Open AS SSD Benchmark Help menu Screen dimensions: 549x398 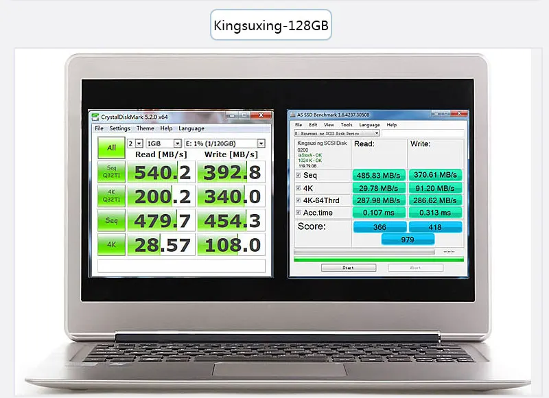(392, 125)
